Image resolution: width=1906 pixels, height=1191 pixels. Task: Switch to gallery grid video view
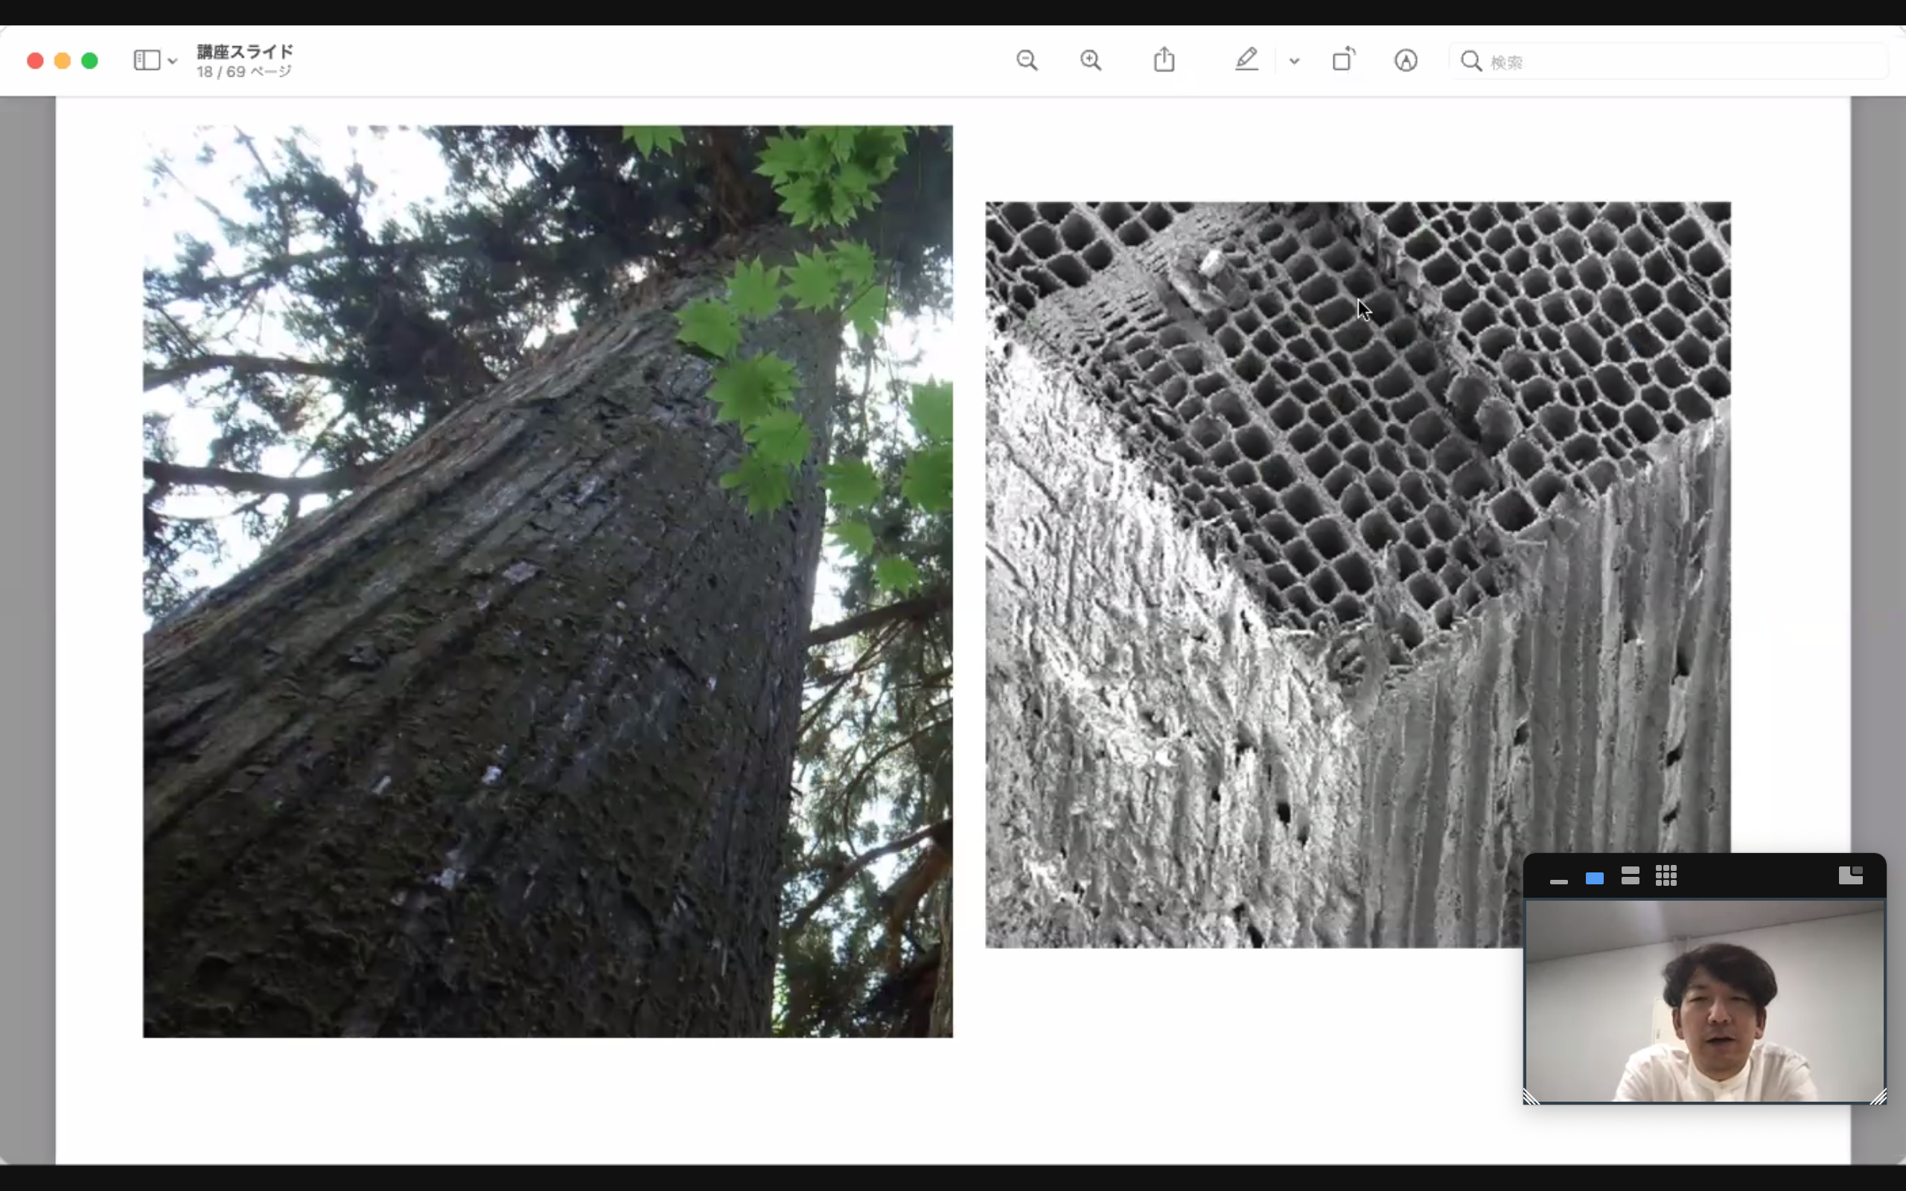coord(1666,876)
